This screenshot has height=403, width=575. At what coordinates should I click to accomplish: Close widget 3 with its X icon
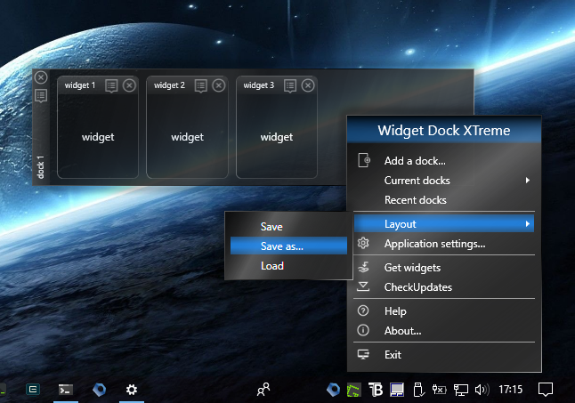(x=308, y=85)
